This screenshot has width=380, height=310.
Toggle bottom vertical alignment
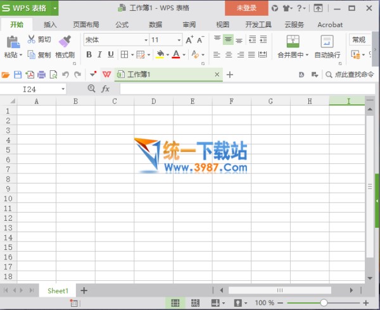coord(239,39)
